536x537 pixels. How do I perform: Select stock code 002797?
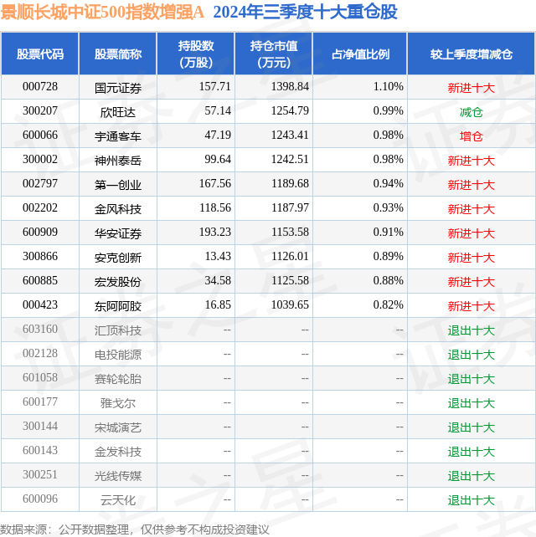pyautogui.click(x=40, y=183)
